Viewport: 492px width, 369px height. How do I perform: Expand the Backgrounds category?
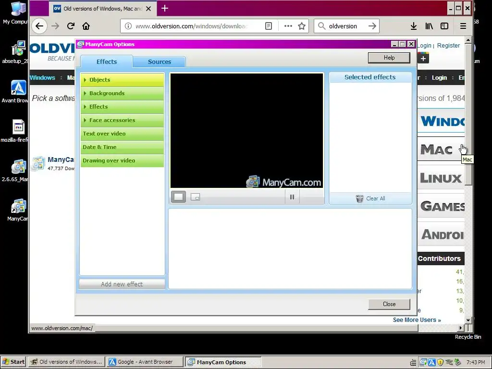click(x=122, y=93)
